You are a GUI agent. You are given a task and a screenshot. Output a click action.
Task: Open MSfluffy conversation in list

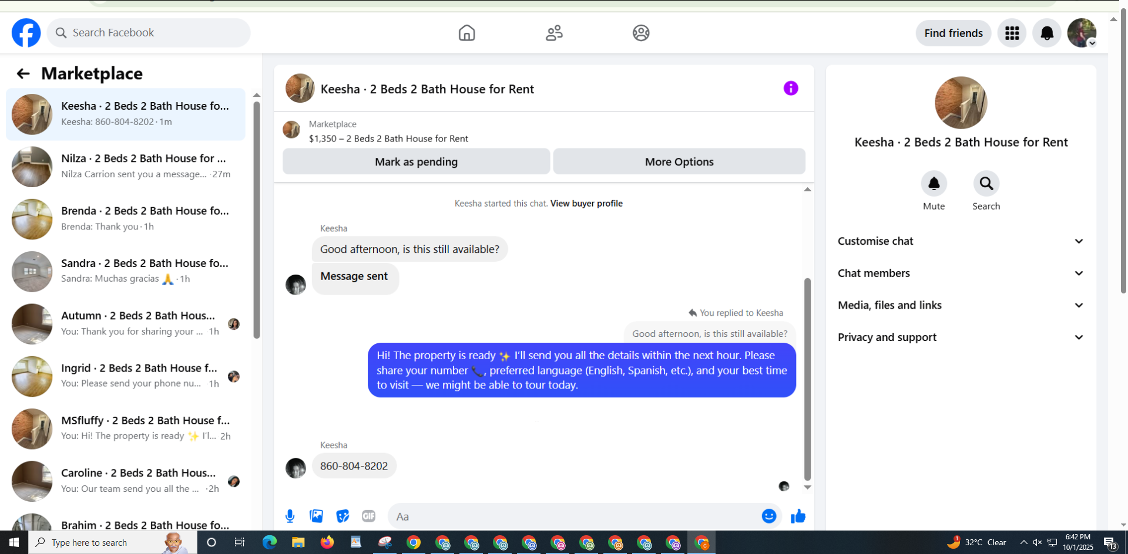coord(126,429)
